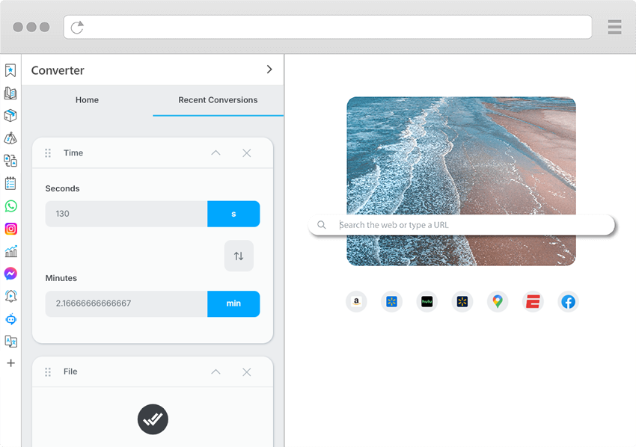Viewport: 636px width, 447px height.
Task: Select the blue 's' unit button
Action: click(233, 214)
